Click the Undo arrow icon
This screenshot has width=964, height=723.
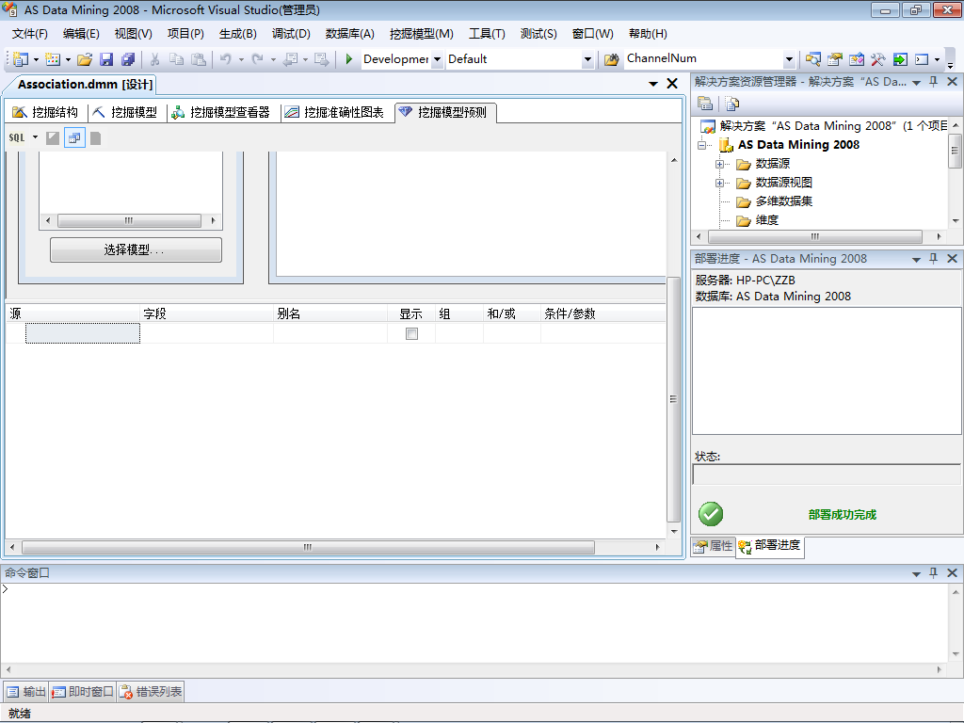226,59
